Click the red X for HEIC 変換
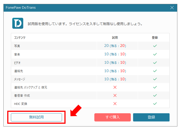The height and width of the screenshot is (129, 181). 115,103
